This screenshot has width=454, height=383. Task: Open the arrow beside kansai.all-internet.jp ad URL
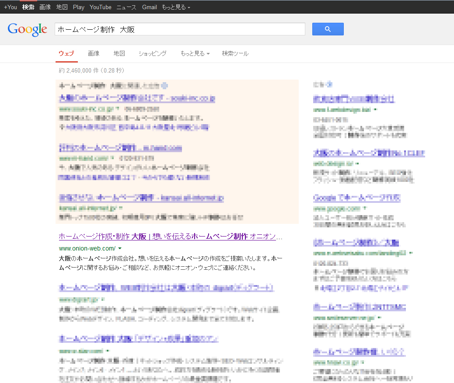120,208
